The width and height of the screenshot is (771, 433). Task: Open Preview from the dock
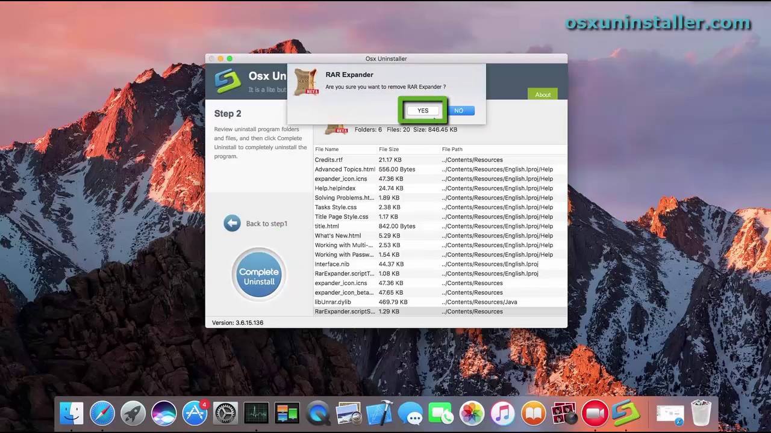[349, 414]
